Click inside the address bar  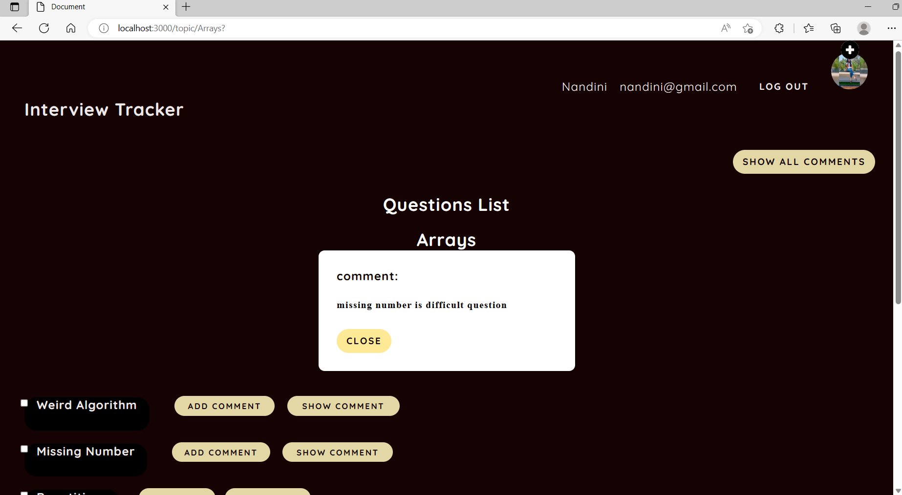pyautogui.click(x=342, y=28)
